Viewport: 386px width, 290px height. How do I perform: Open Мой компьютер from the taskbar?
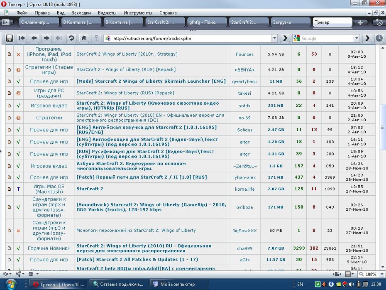[x=178, y=284]
